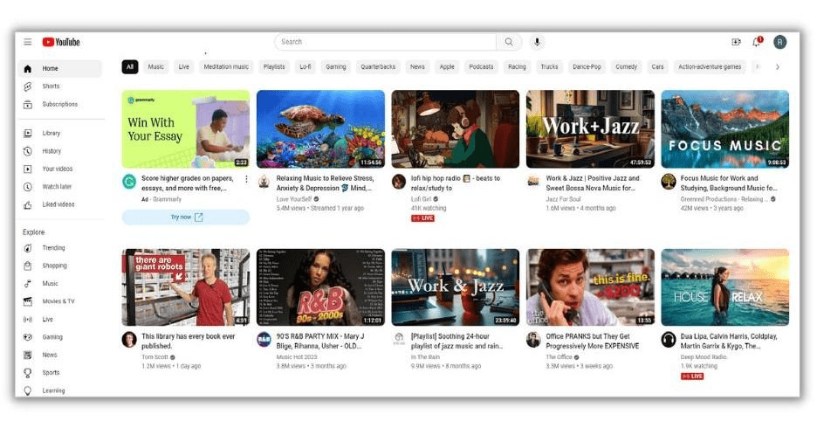The image size is (817, 435).
Task: Open the Trending section icon
Action: point(28,248)
